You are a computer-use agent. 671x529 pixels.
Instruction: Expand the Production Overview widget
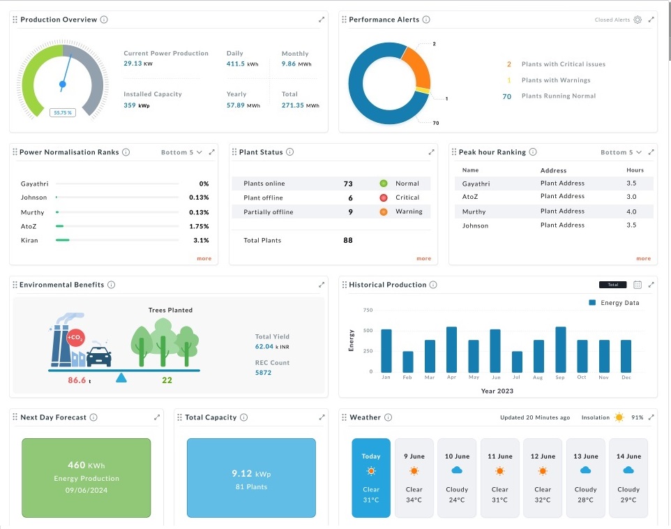322,20
